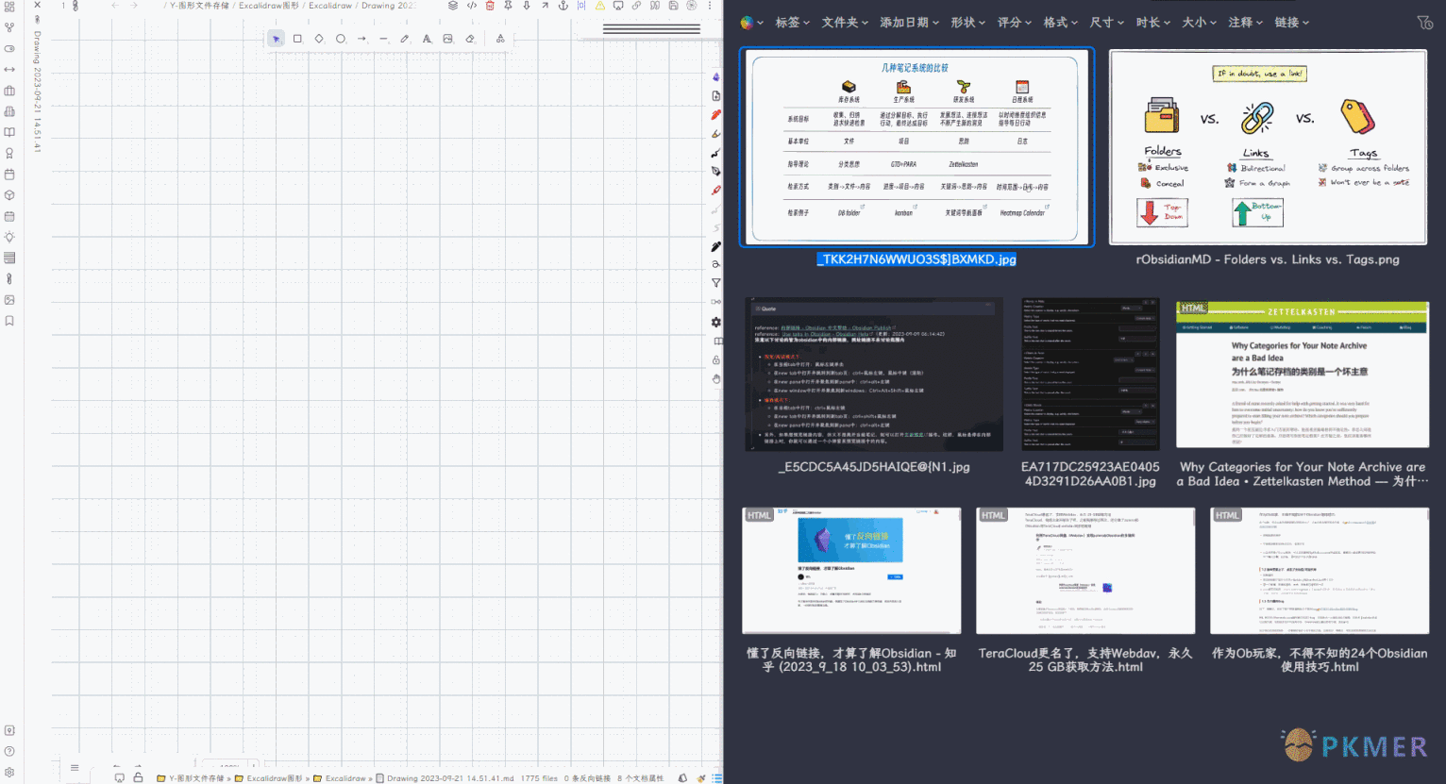Click the funnel filter icon on side panel

pyautogui.click(x=715, y=283)
